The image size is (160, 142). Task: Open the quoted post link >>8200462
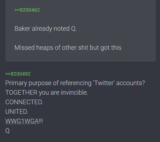point(27,10)
